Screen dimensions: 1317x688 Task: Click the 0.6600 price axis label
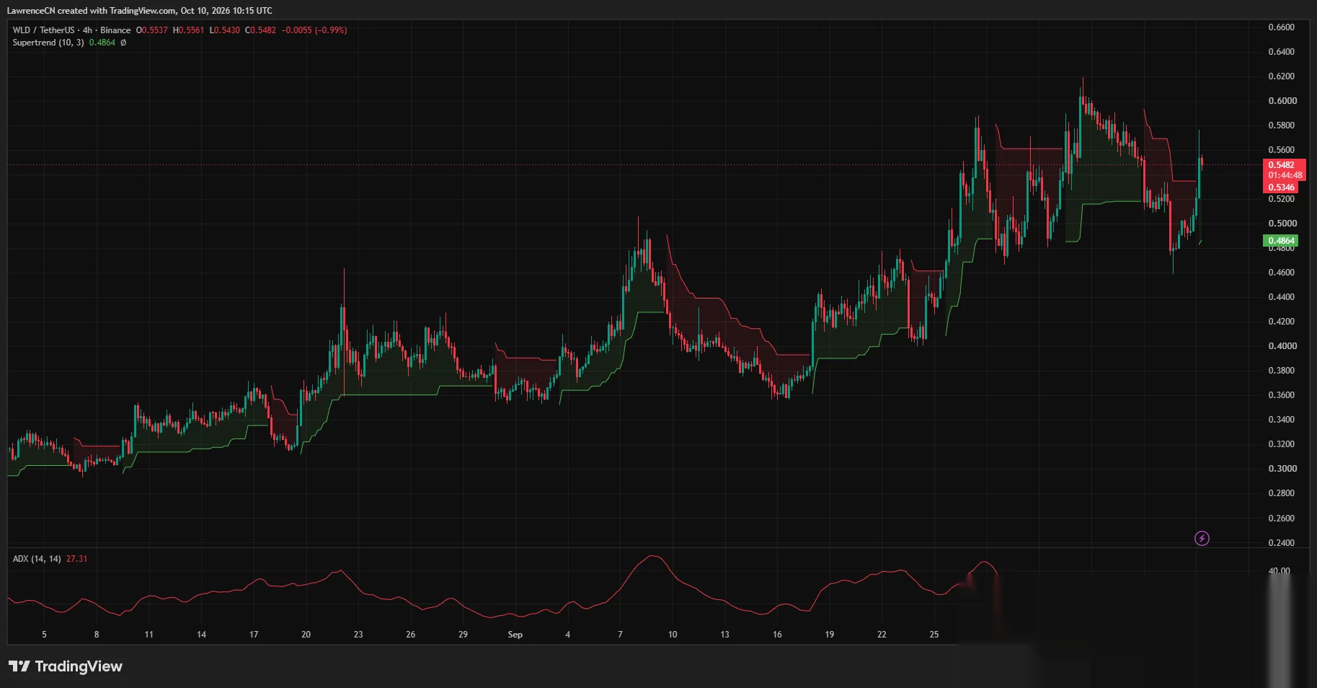click(1281, 27)
